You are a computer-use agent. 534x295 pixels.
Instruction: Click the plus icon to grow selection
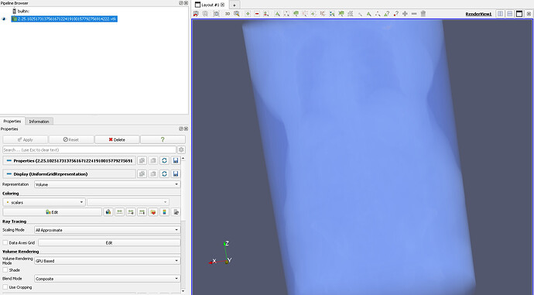[x=405, y=14]
